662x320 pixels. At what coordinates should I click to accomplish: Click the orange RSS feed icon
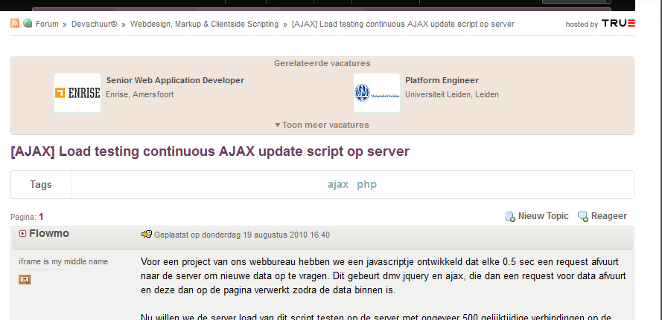pyautogui.click(x=15, y=24)
